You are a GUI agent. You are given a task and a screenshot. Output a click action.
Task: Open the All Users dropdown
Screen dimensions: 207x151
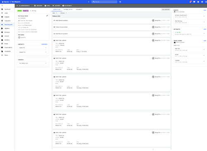coord(63,13)
